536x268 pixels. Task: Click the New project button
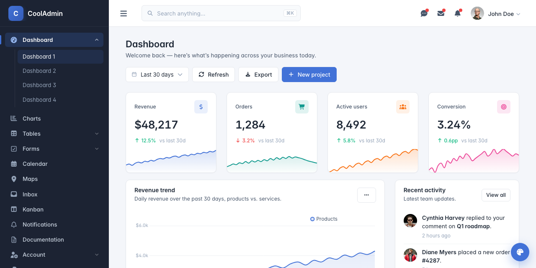pyautogui.click(x=309, y=75)
